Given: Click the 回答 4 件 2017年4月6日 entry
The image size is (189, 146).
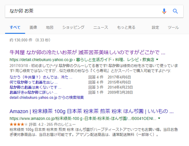Looking at the screenshot, I should tap(110, 77).
